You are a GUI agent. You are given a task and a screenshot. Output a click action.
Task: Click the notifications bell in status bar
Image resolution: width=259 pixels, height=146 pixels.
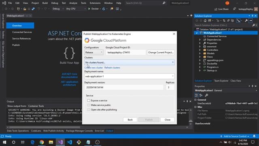[254, 136]
